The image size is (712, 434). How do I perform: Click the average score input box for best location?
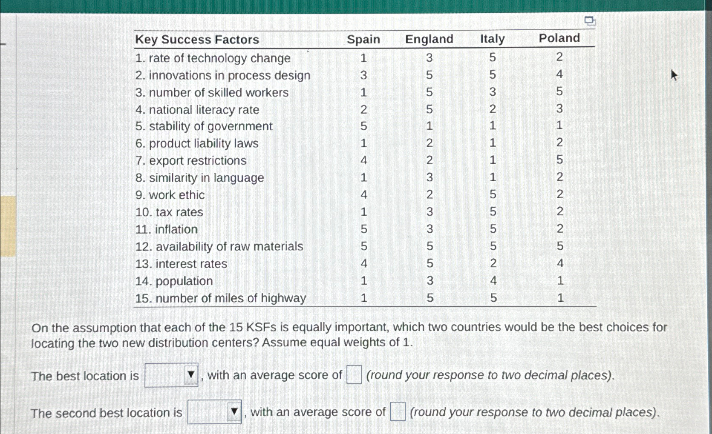click(354, 375)
